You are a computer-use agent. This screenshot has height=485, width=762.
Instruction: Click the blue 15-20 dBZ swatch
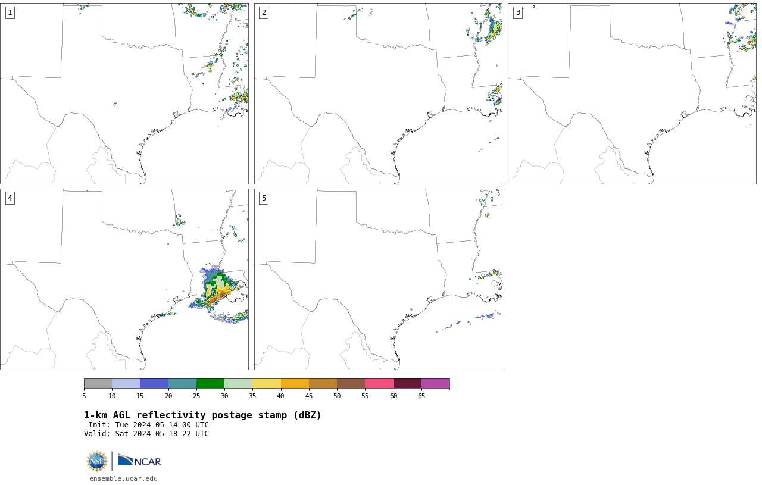(154, 383)
